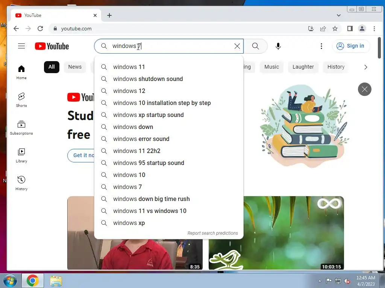Share this page via address bar icon
The image size is (385, 288).
point(323,28)
